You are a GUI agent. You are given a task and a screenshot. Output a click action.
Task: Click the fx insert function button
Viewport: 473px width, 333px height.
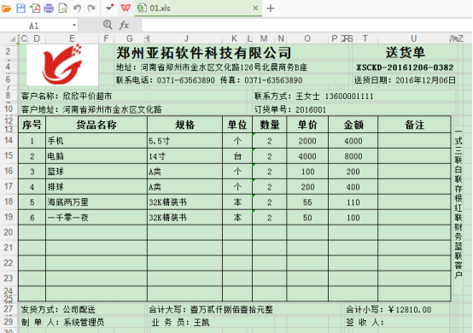coord(124,25)
